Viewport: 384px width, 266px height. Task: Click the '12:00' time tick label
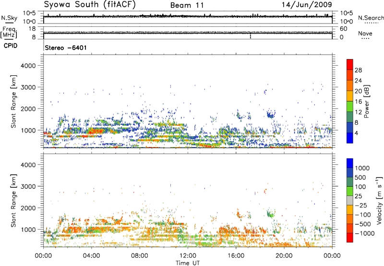click(x=188, y=256)
